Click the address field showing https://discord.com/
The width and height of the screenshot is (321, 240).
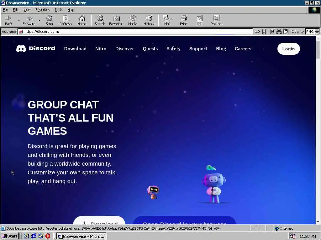pos(135,32)
